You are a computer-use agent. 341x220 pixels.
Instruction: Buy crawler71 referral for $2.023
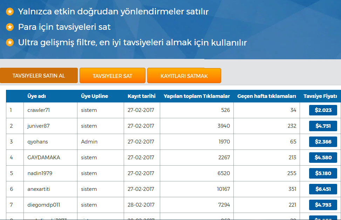[x=323, y=110]
